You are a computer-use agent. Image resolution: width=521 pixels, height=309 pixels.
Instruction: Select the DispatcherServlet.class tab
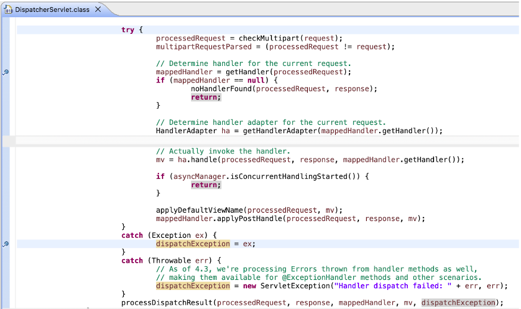click(52, 10)
